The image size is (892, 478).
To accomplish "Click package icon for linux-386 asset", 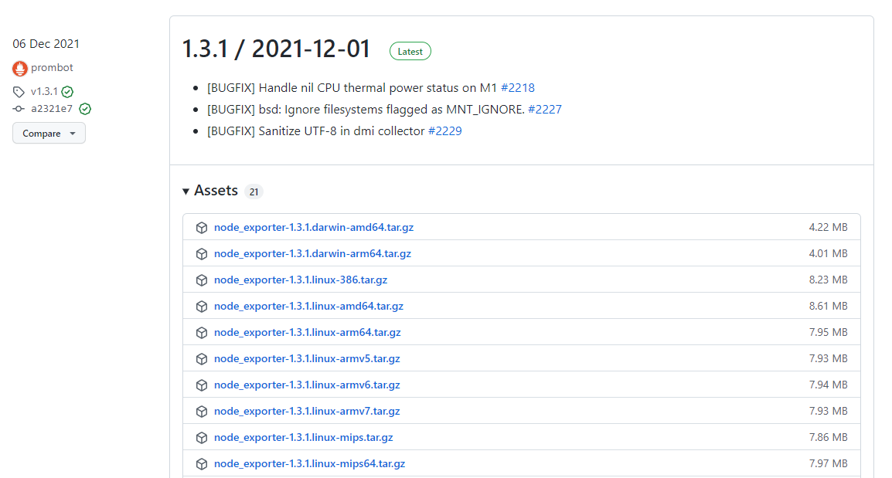I will click(x=202, y=280).
